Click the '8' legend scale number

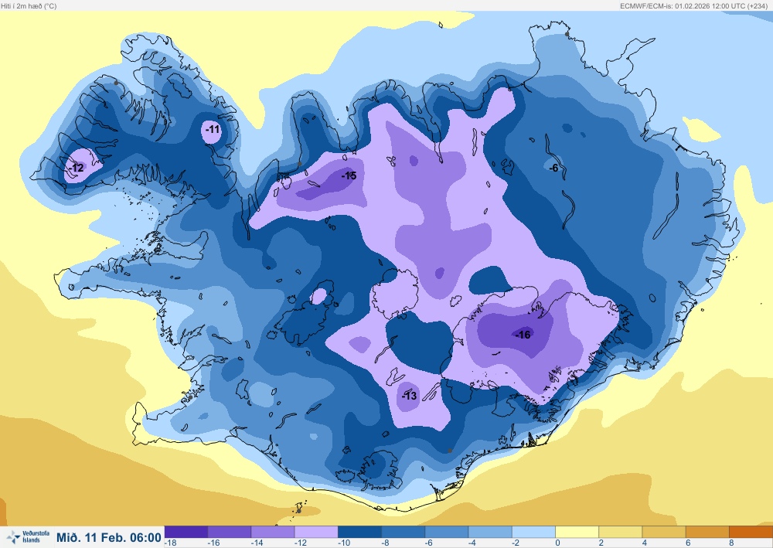click(x=731, y=543)
